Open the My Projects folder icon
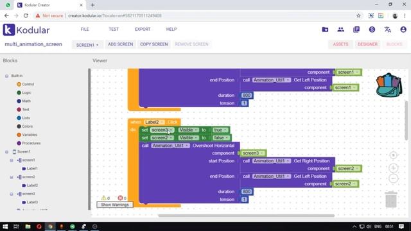The width and height of the screenshot is (411, 231). (325, 30)
